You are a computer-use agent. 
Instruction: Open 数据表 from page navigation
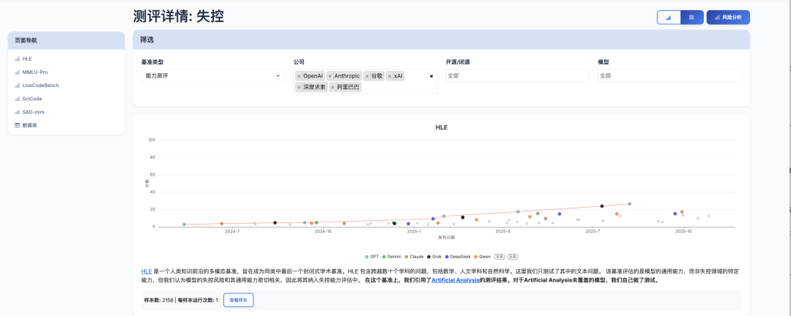point(29,125)
